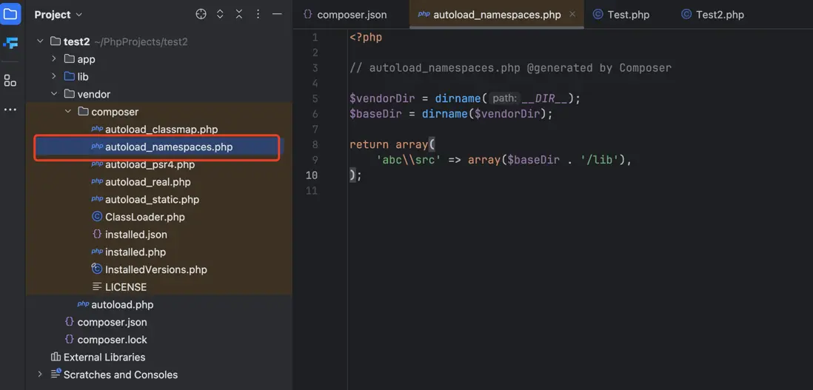Click the Collapse All icon in Project panel
813x390 pixels.
pos(239,15)
